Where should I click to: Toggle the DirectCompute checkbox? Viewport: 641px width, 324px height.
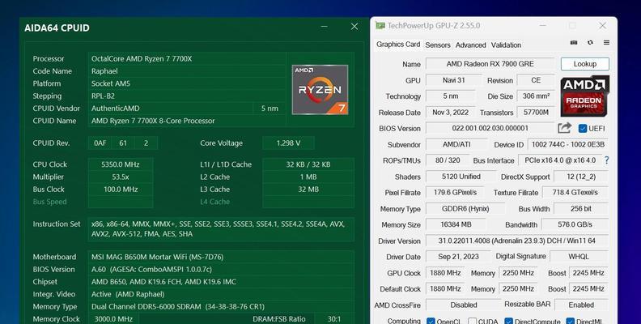coord(508,322)
